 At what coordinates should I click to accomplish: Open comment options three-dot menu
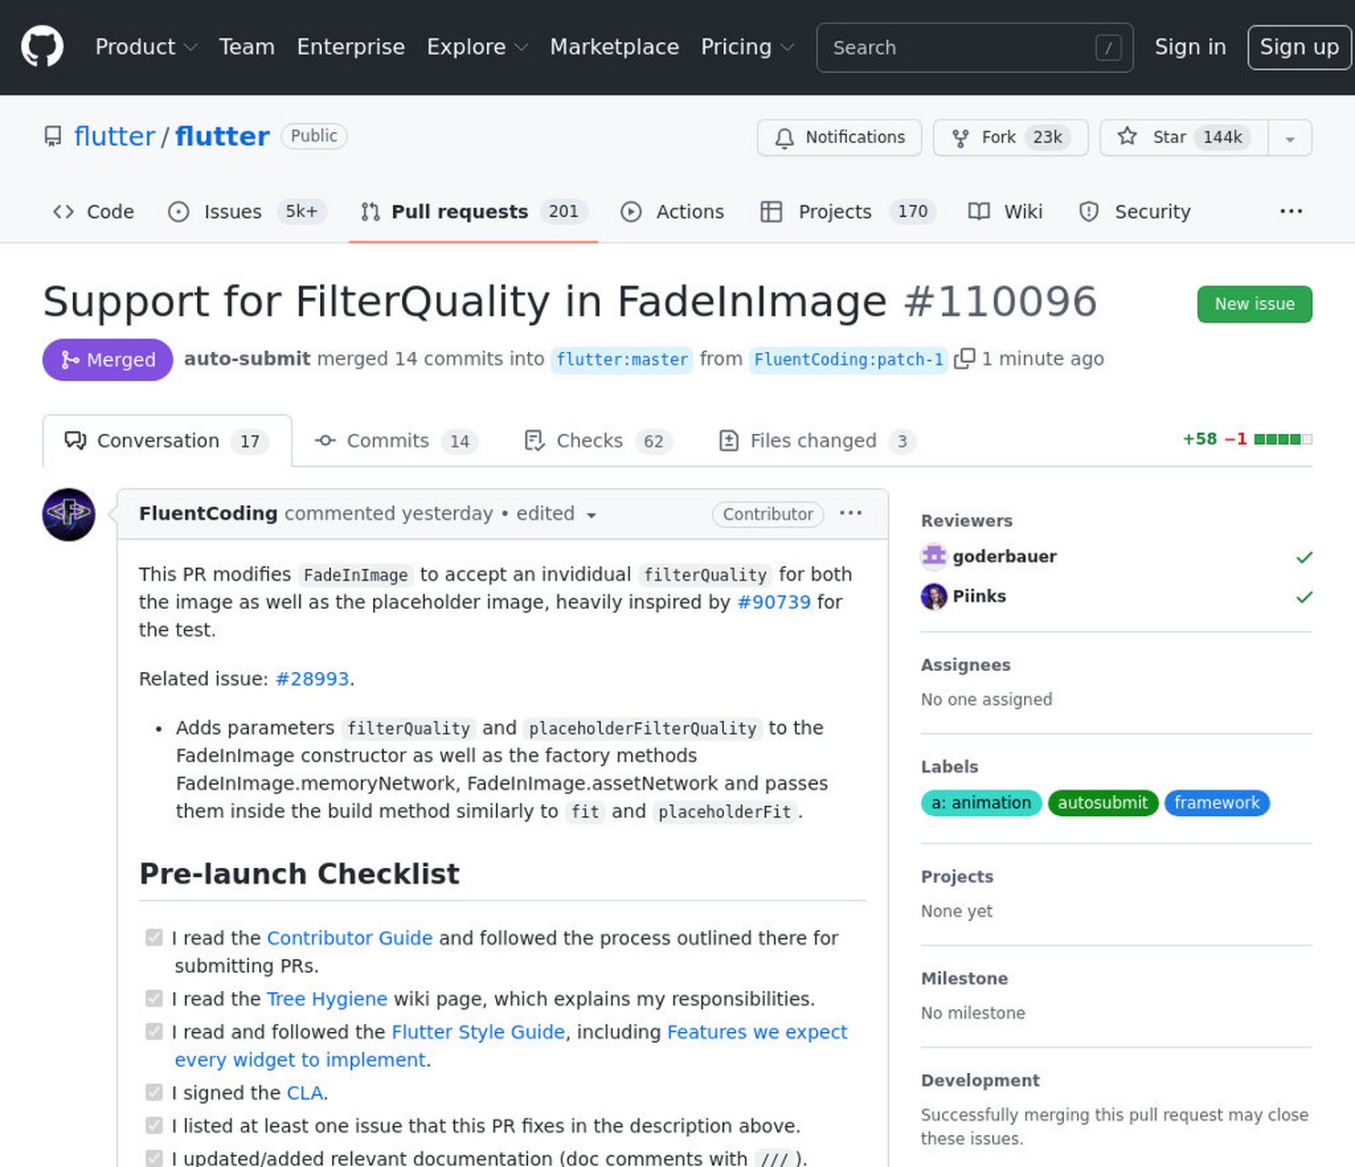[x=850, y=513]
